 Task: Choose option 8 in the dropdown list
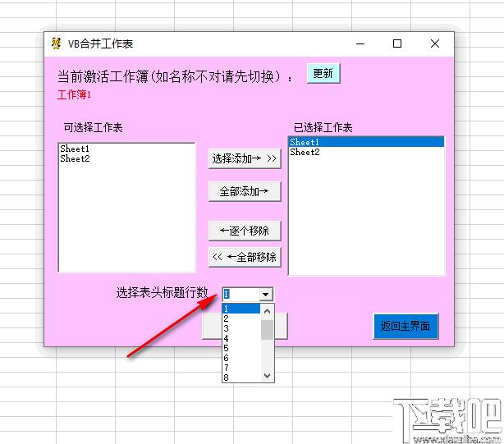pos(241,378)
